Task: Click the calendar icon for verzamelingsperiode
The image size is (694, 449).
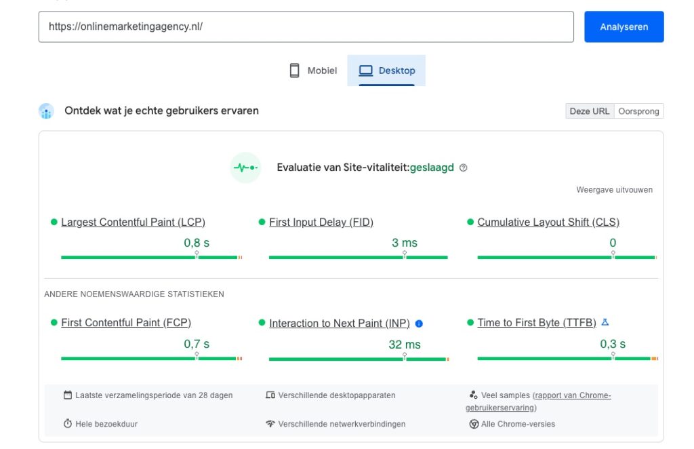Action: (x=67, y=395)
